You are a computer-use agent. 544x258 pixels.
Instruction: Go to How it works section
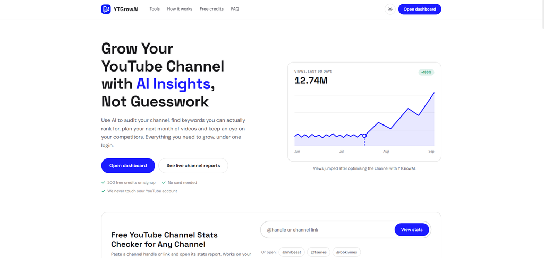pyautogui.click(x=180, y=9)
